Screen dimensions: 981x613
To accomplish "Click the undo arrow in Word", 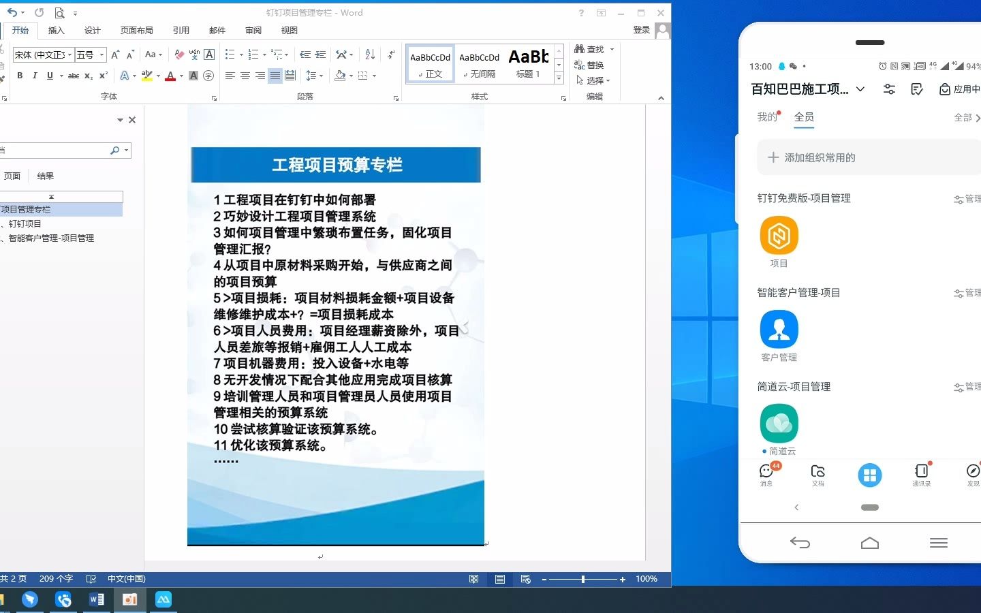I will point(12,12).
